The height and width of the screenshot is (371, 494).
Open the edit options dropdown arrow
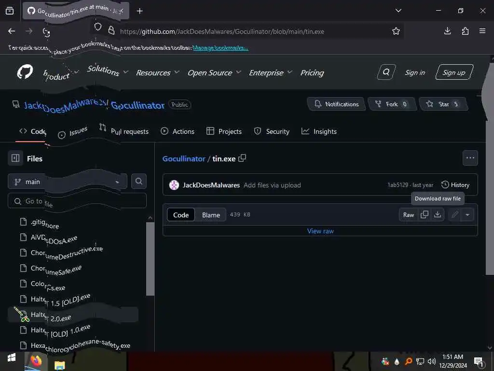tap(467, 215)
